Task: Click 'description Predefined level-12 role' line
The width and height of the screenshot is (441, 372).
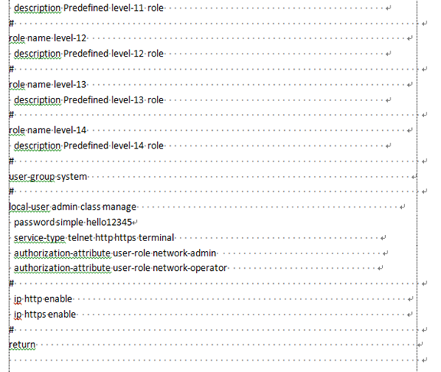Action: pos(89,54)
